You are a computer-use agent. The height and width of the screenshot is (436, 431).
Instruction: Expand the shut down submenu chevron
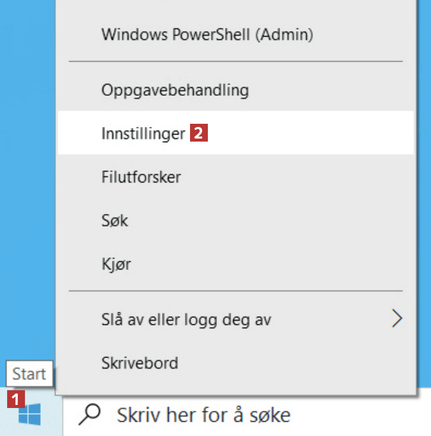click(397, 319)
